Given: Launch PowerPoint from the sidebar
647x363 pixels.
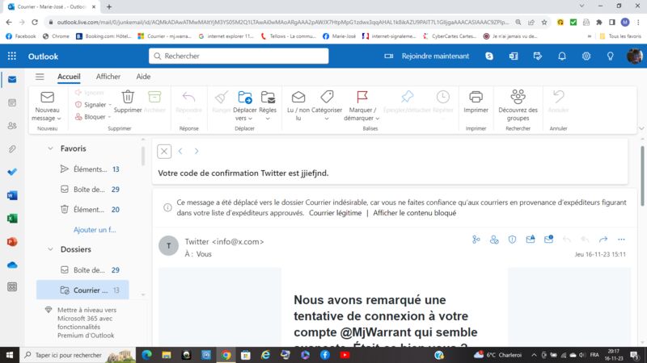Looking at the screenshot, I should [x=12, y=241].
